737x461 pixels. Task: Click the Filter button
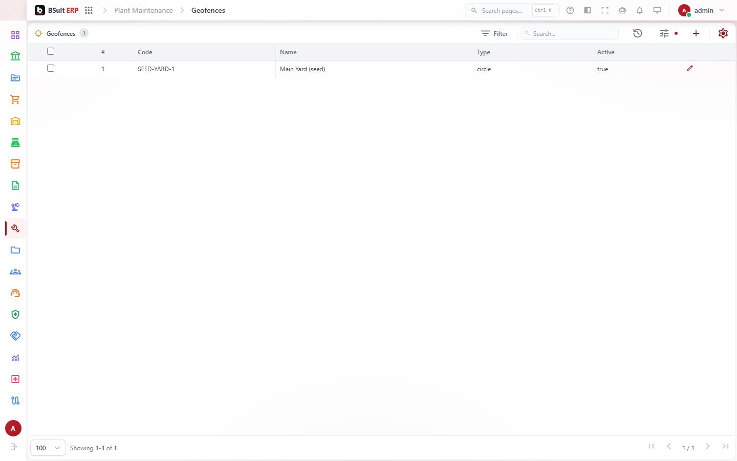(494, 33)
